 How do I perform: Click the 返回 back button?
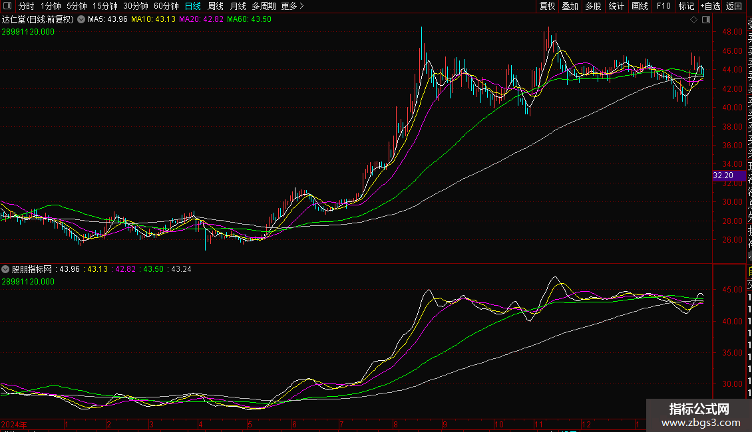point(734,6)
